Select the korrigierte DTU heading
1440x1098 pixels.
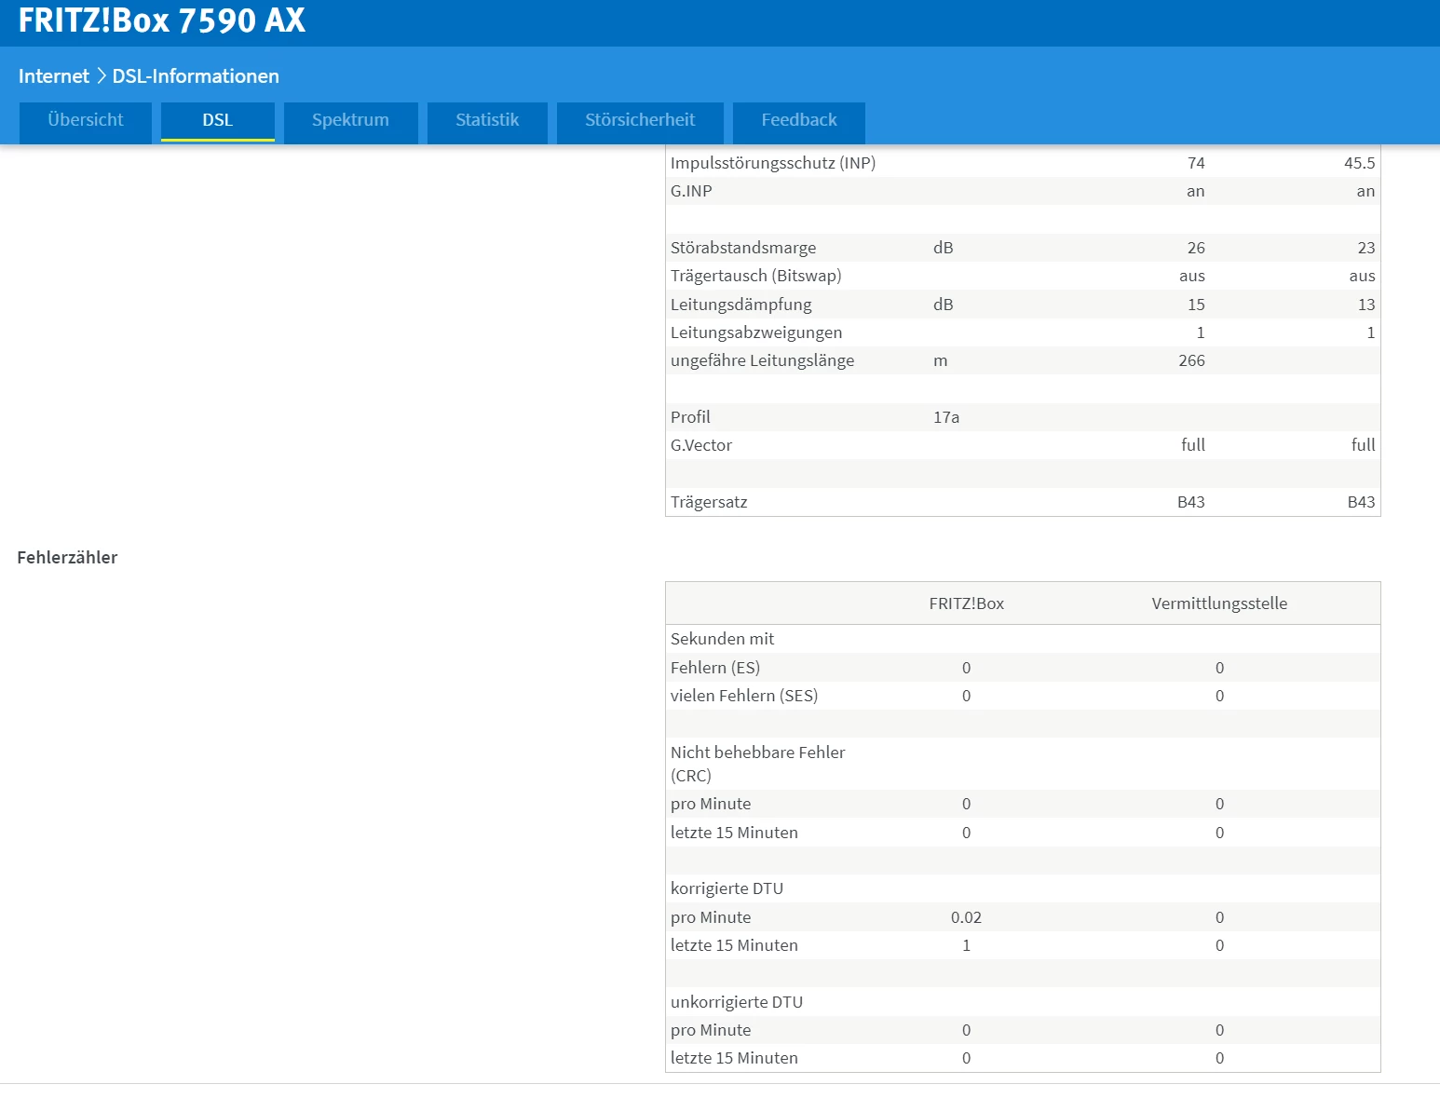tap(727, 888)
